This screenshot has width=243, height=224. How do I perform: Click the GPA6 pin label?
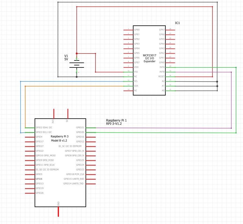click(x=162, y=35)
